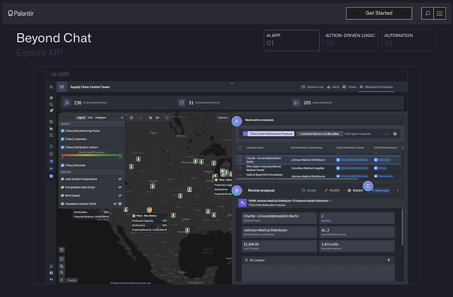Open Tickets tab

tap(349, 87)
